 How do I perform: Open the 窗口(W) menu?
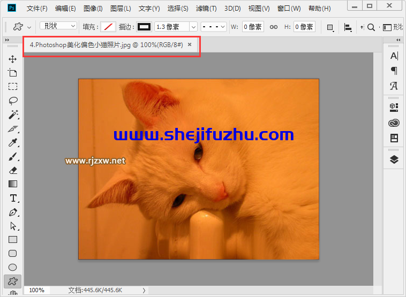pos(289,9)
